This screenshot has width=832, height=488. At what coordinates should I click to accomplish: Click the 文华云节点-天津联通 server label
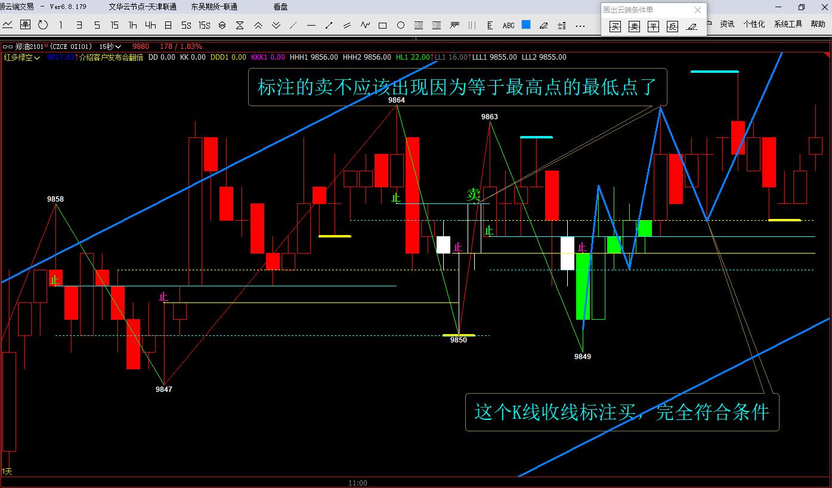pos(143,7)
